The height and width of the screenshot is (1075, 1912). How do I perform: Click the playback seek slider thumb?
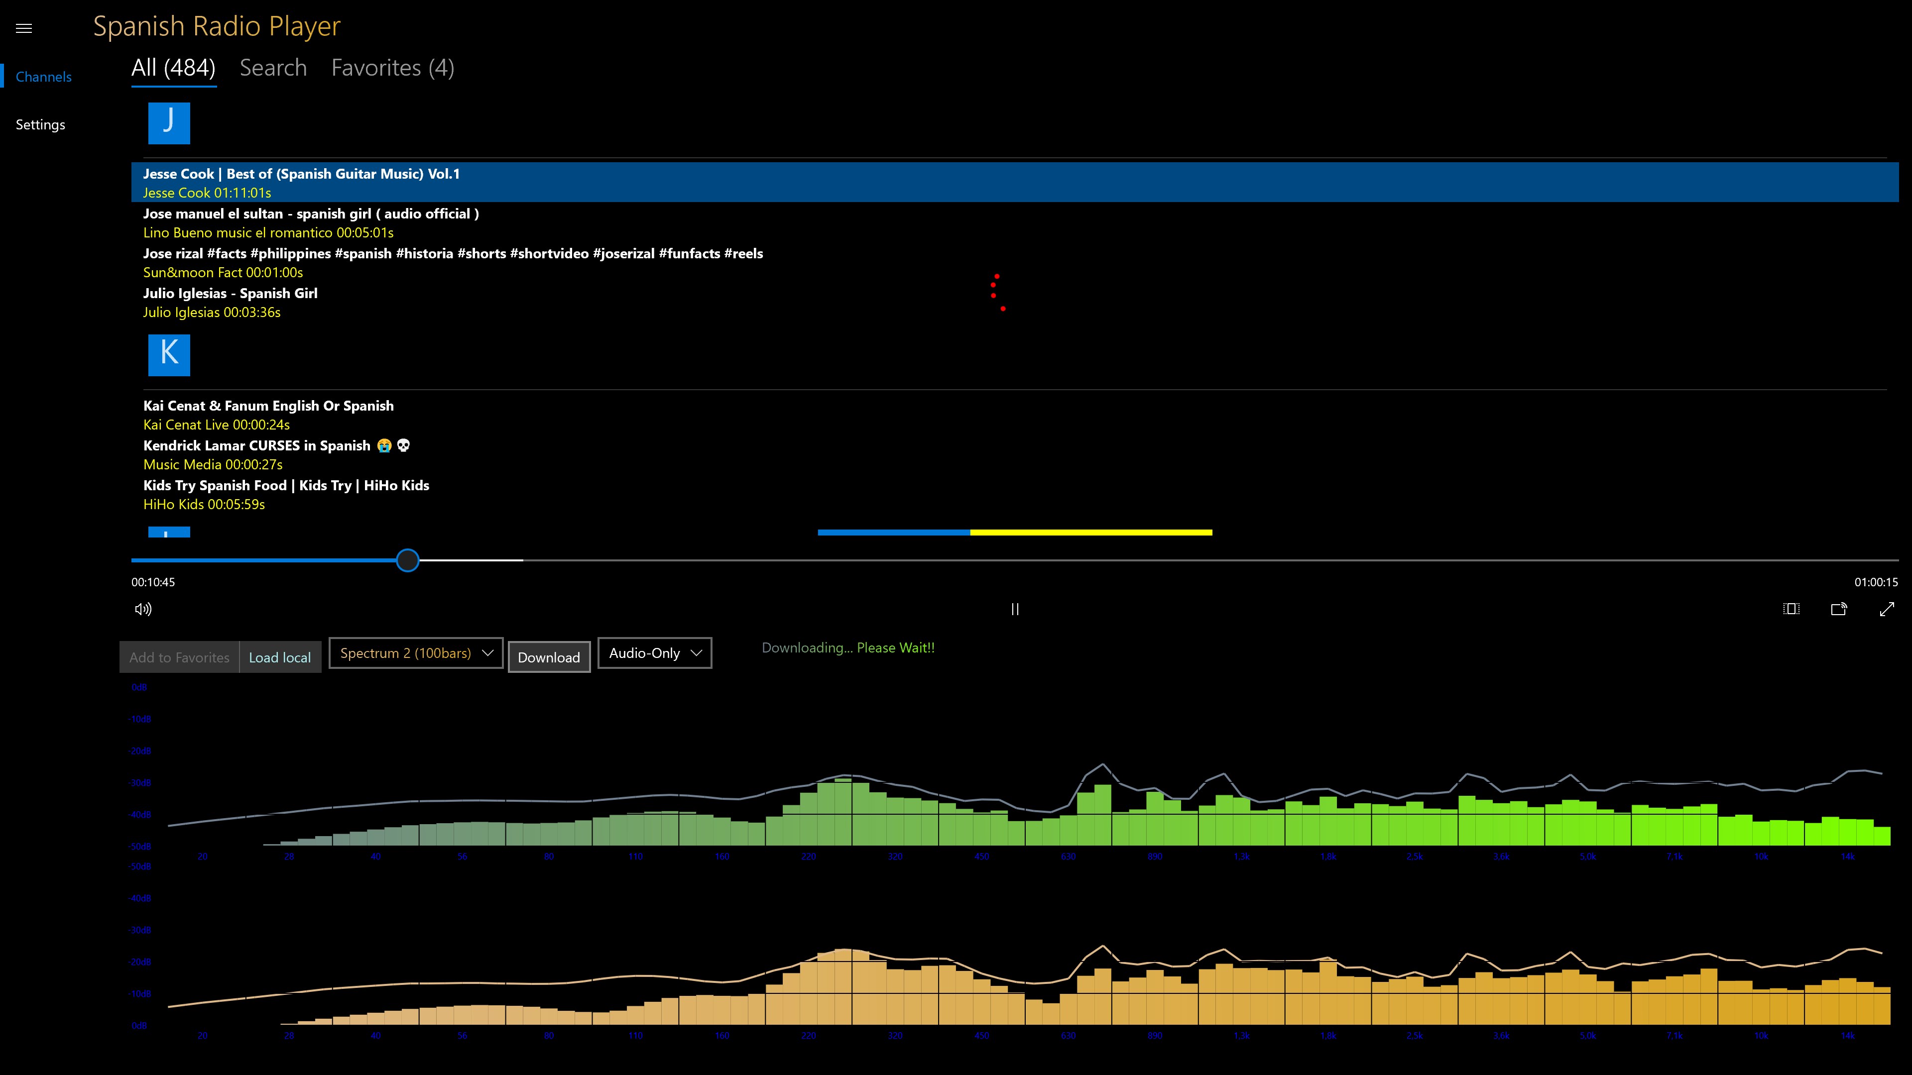click(407, 560)
